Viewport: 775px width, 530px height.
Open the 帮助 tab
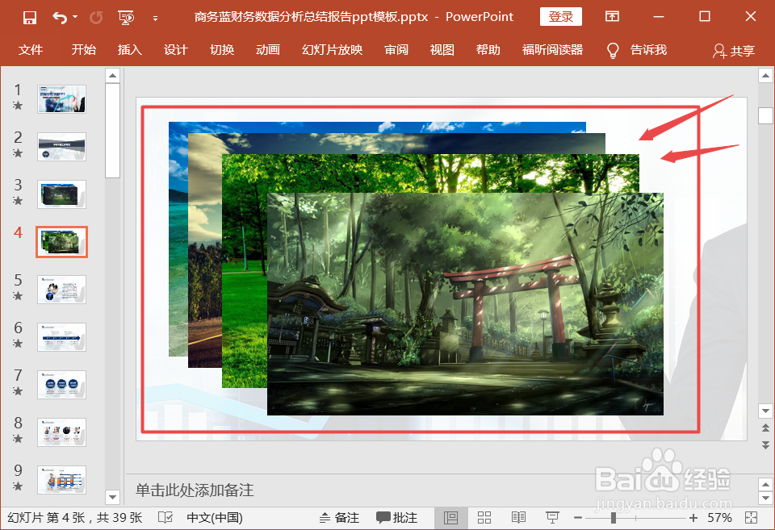(x=488, y=50)
